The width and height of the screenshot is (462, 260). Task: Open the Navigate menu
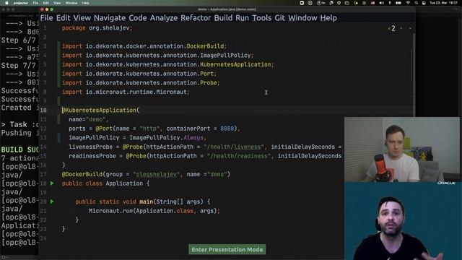(110, 18)
